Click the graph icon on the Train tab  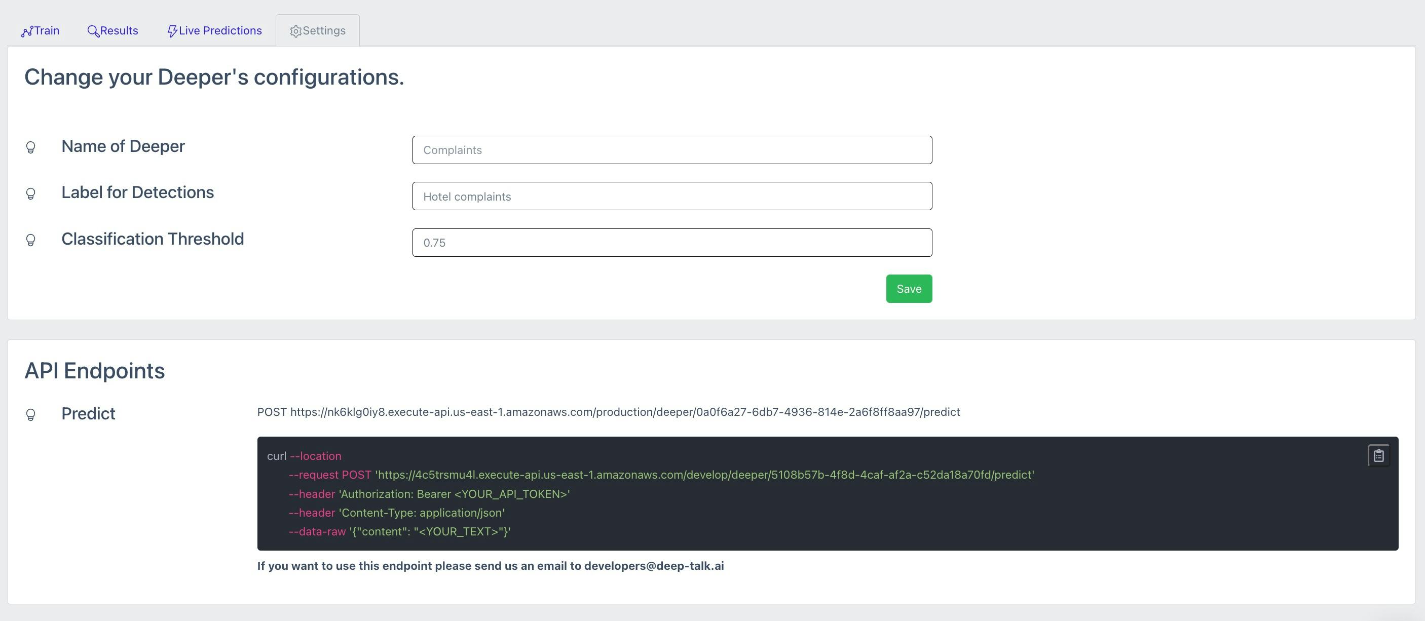(27, 31)
